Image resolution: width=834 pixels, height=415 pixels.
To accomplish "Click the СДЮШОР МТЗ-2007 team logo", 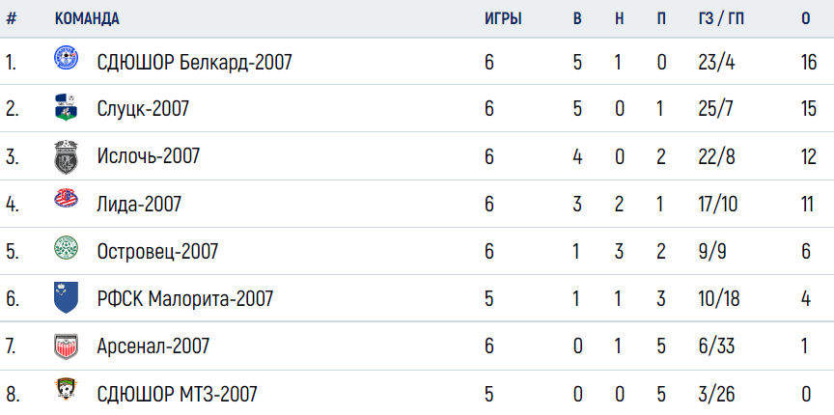I will (66, 389).
